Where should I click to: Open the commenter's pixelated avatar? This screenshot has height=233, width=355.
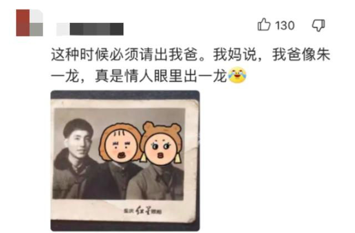[x=29, y=23]
